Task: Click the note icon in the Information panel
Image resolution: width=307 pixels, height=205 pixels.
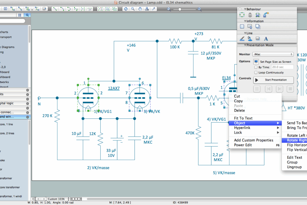Action: [242, 26]
